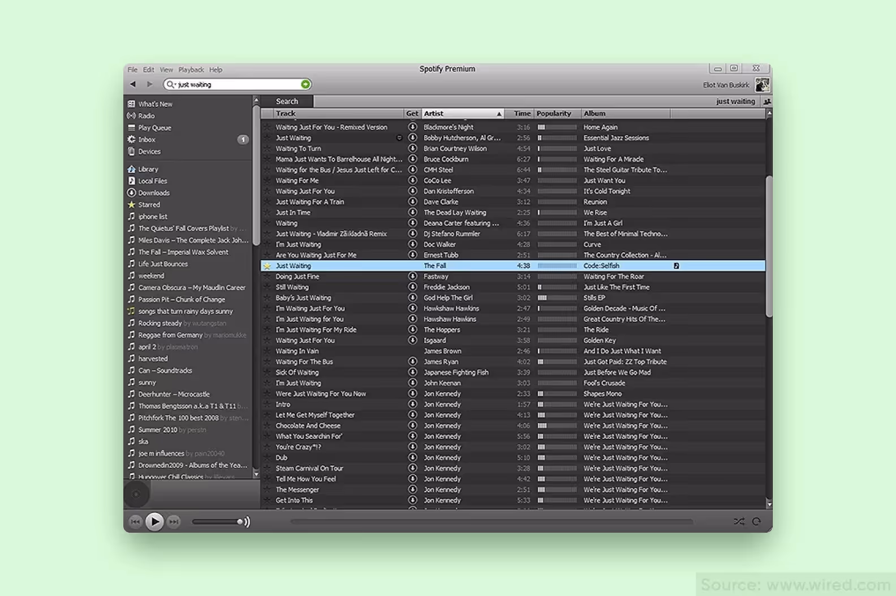Unstar the Just Waiting track by The Fall

point(268,266)
